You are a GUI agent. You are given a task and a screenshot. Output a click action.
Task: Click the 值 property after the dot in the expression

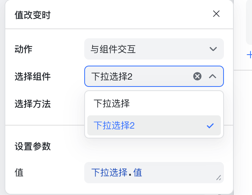tap(137, 173)
